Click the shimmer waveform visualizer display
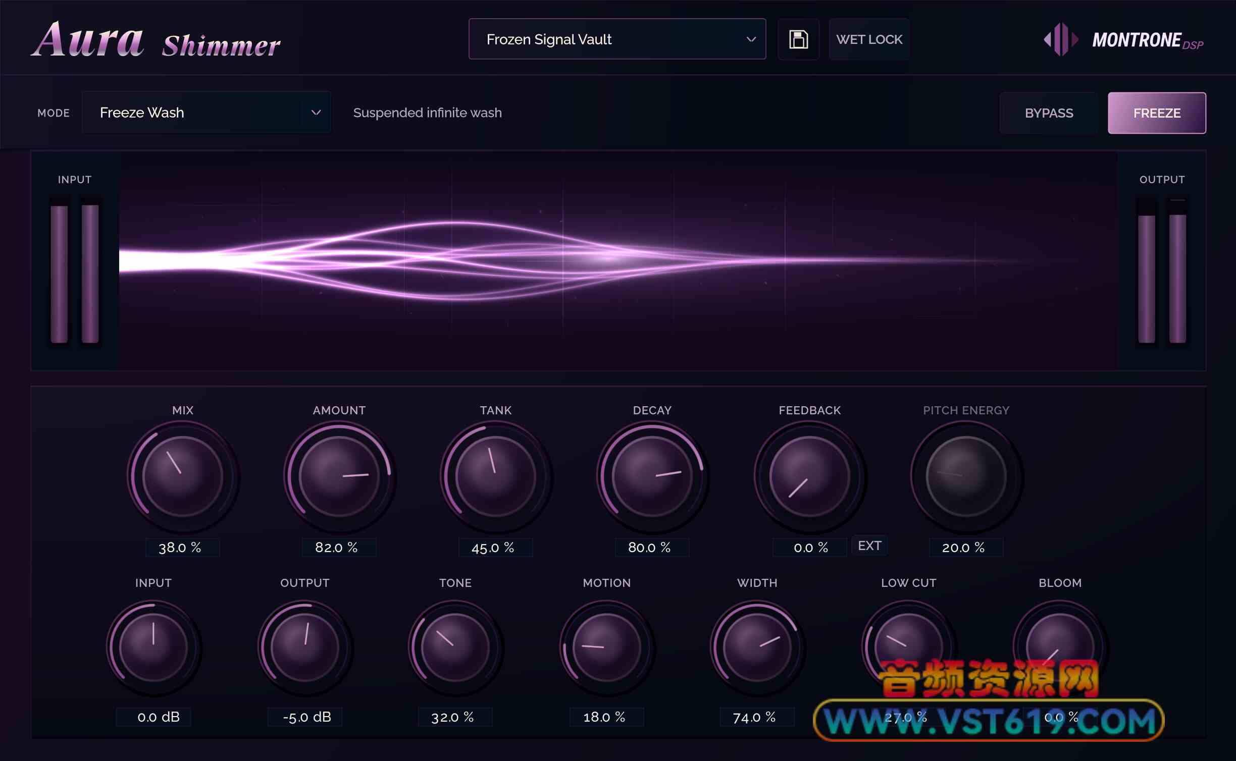This screenshot has height=761, width=1236. pyautogui.click(x=618, y=260)
